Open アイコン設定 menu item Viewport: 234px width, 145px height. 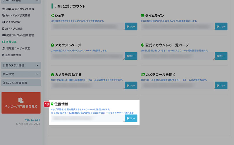[11, 22]
